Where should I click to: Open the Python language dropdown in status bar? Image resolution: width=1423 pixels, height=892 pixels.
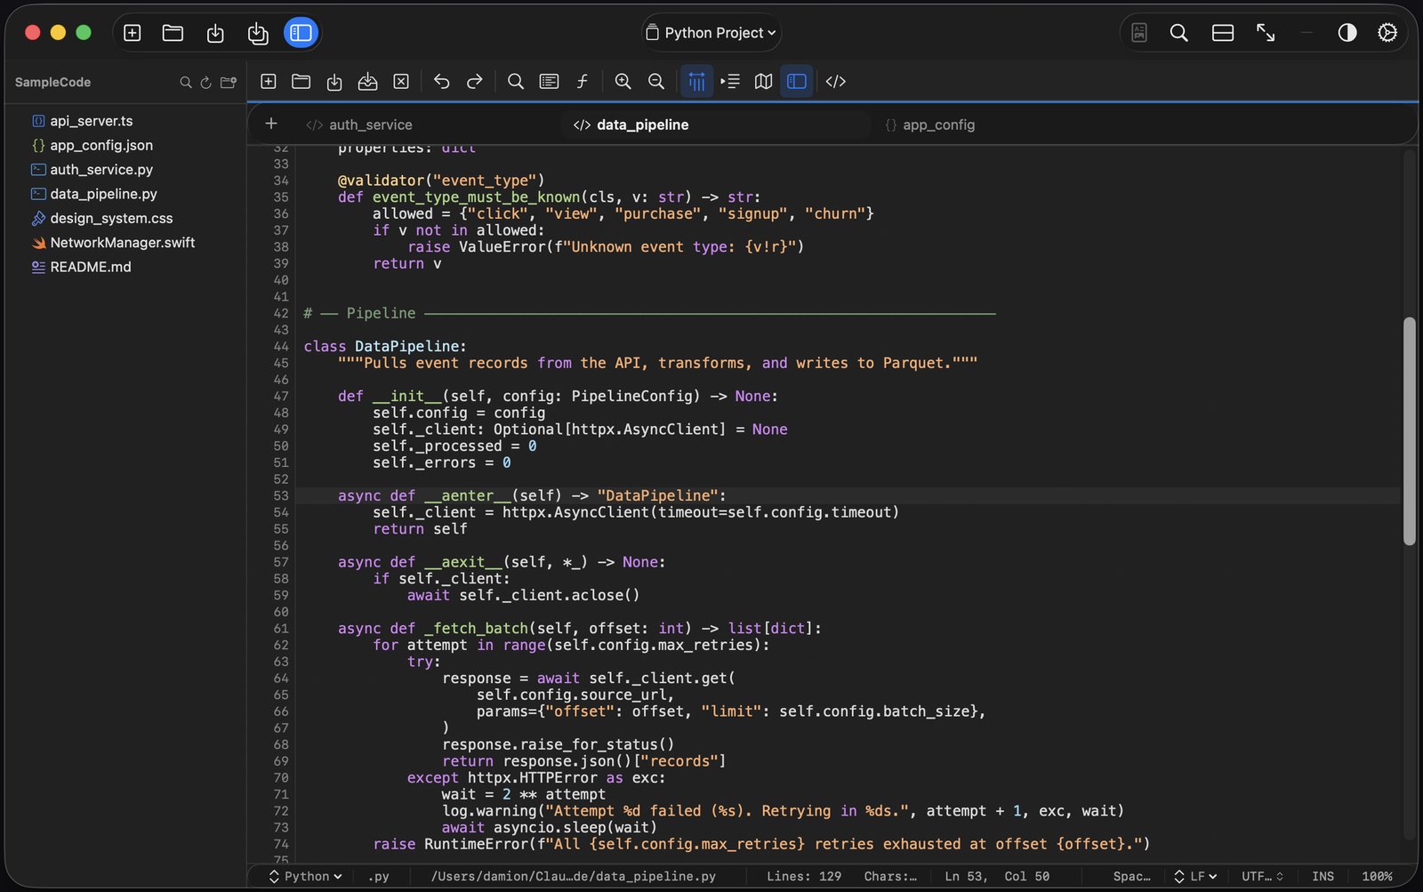[x=306, y=877]
